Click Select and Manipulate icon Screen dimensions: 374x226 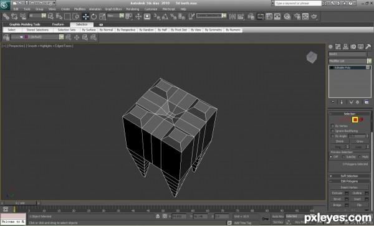pos(138,16)
